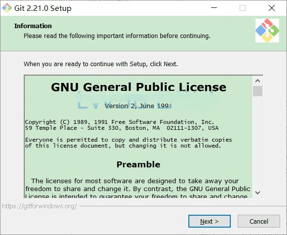The height and width of the screenshot is (235, 287).
Task: Click the 'GNU General Public License' heading
Action: [139, 87]
